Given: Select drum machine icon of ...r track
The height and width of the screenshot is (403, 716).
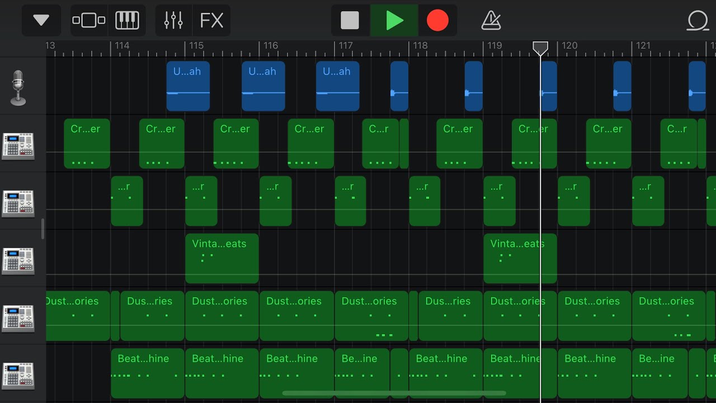Looking at the screenshot, I should (18, 203).
